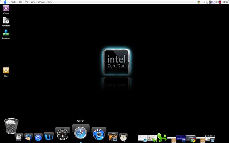This screenshot has height=143, width=229.
Task: Click the phone tray icon
Action: click(x=207, y=2)
